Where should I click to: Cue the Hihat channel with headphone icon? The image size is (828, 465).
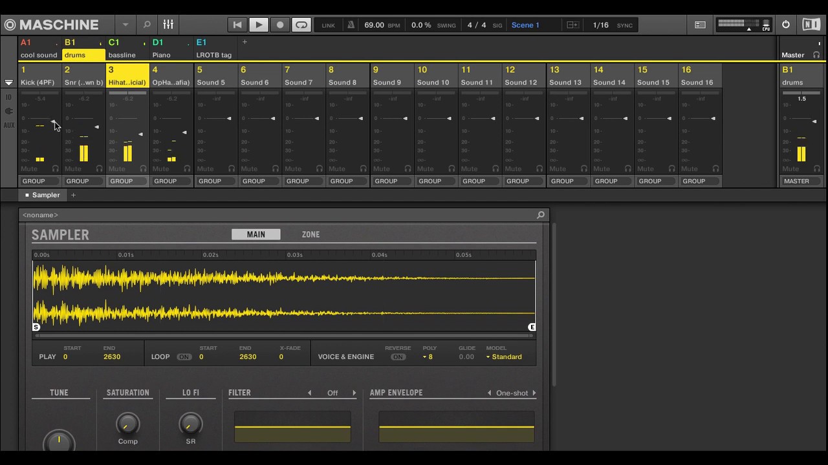coord(143,169)
